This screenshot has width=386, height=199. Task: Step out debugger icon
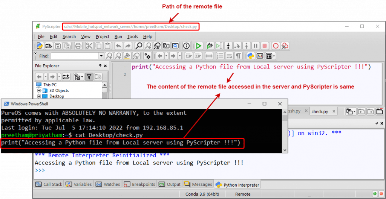click(x=247, y=46)
